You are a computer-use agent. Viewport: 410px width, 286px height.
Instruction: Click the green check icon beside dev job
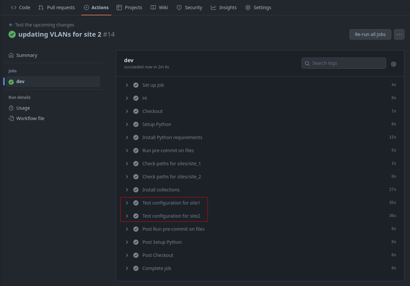pos(11,82)
